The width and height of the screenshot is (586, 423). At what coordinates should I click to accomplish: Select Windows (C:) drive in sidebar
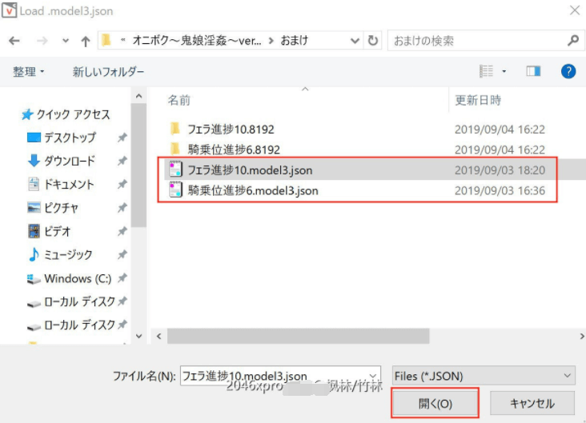(x=77, y=278)
